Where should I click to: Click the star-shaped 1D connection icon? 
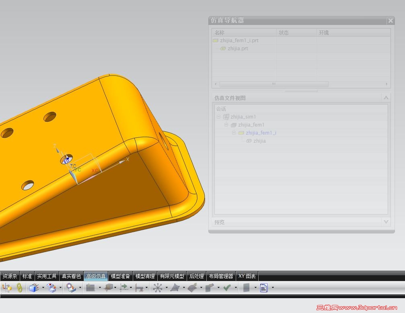coord(157,287)
